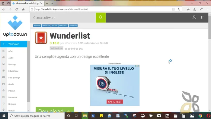Open the Foto e design category
This screenshot has height=119, width=211.
[x=14, y=78]
